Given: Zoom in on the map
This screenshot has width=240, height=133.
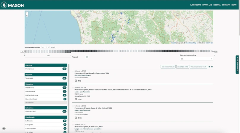Looking at the screenshot, I should tap(27, 13).
